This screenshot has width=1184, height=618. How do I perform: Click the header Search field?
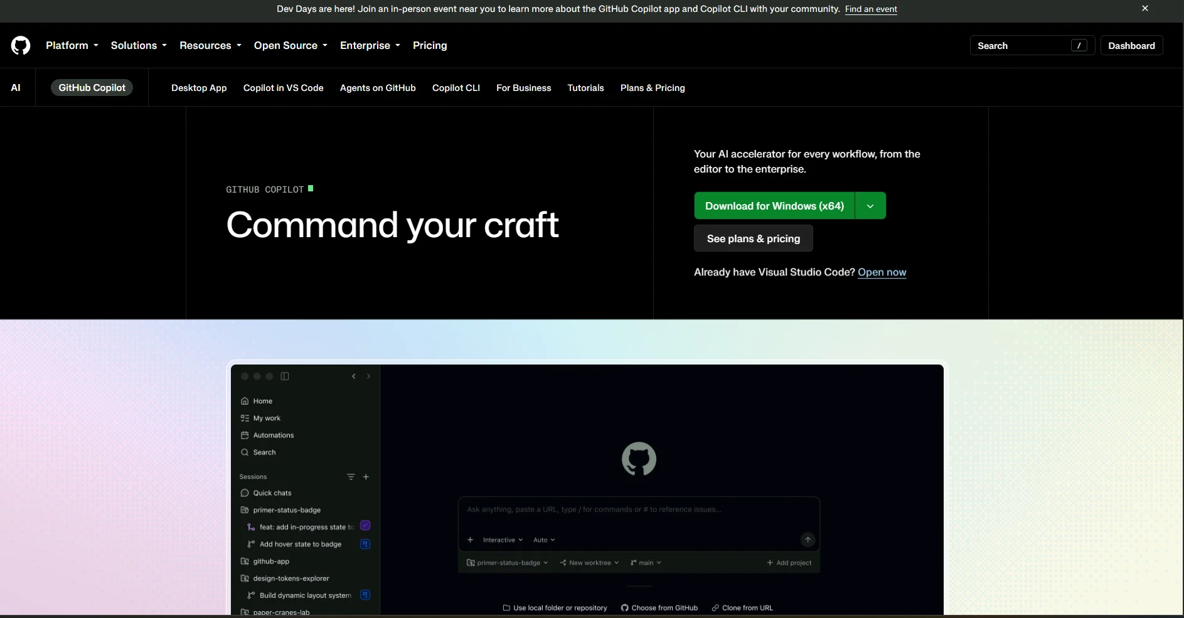(1032, 45)
